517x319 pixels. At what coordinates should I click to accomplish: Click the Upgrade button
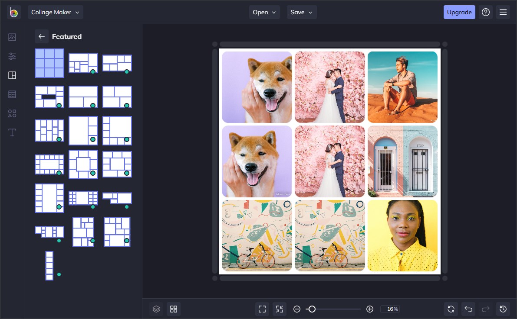pos(459,12)
